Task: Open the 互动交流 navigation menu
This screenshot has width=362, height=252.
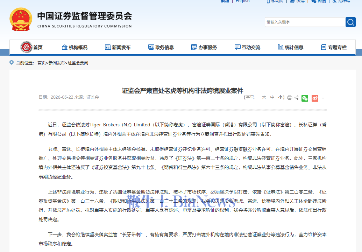Action: [x=251, y=47]
